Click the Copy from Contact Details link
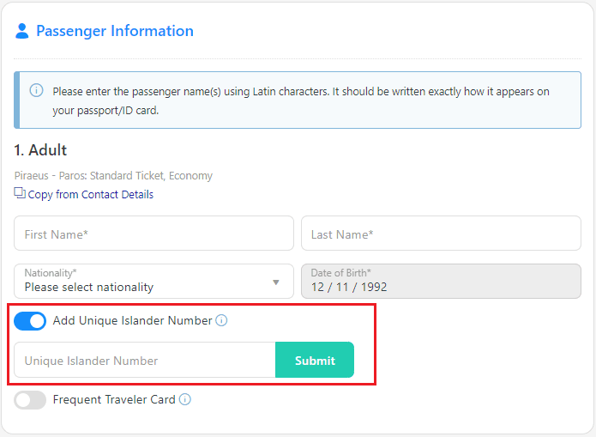This screenshot has width=596, height=437. click(90, 195)
